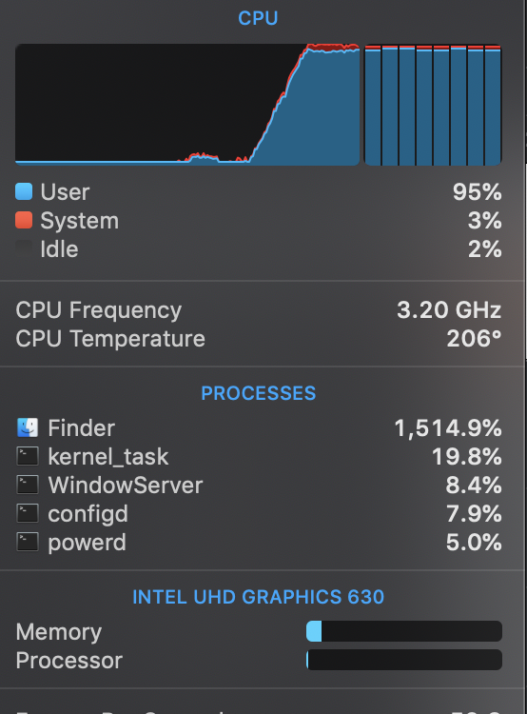527x714 pixels.
Task: Click the Finder process icon
Action: [x=28, y=427]
